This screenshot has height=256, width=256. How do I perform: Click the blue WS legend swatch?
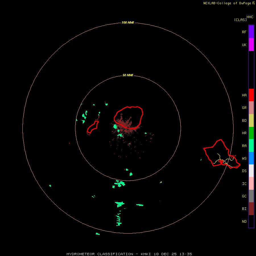[x=251, y=158]
